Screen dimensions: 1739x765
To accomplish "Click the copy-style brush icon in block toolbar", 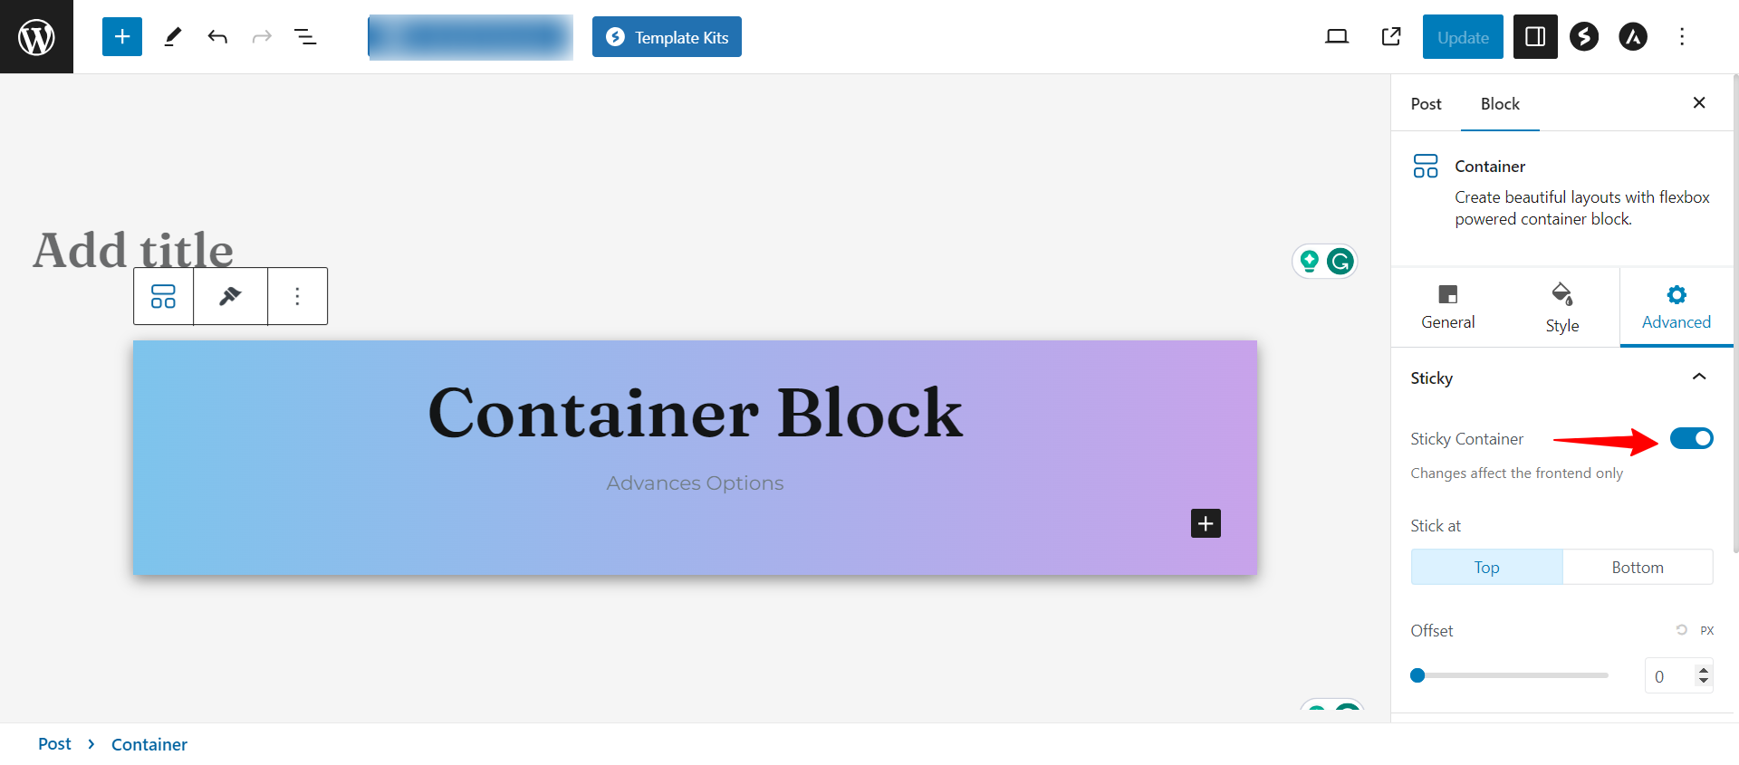I will tap(230, 296).
